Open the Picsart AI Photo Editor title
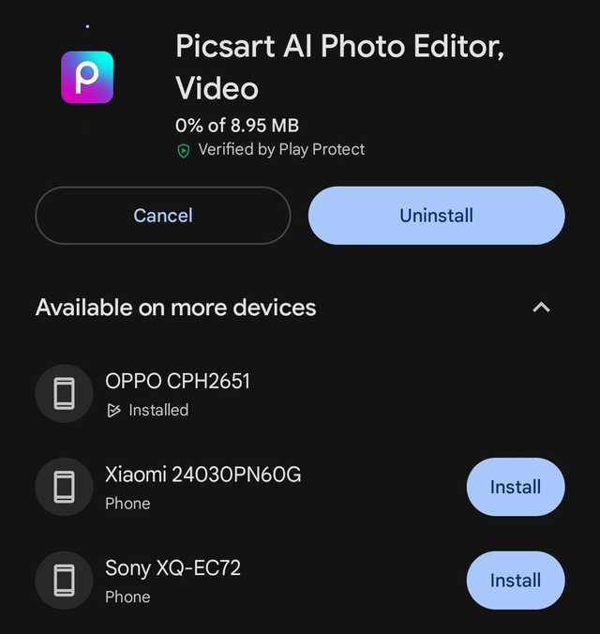The width and height of the screenshot is (600, 634). 339,67
